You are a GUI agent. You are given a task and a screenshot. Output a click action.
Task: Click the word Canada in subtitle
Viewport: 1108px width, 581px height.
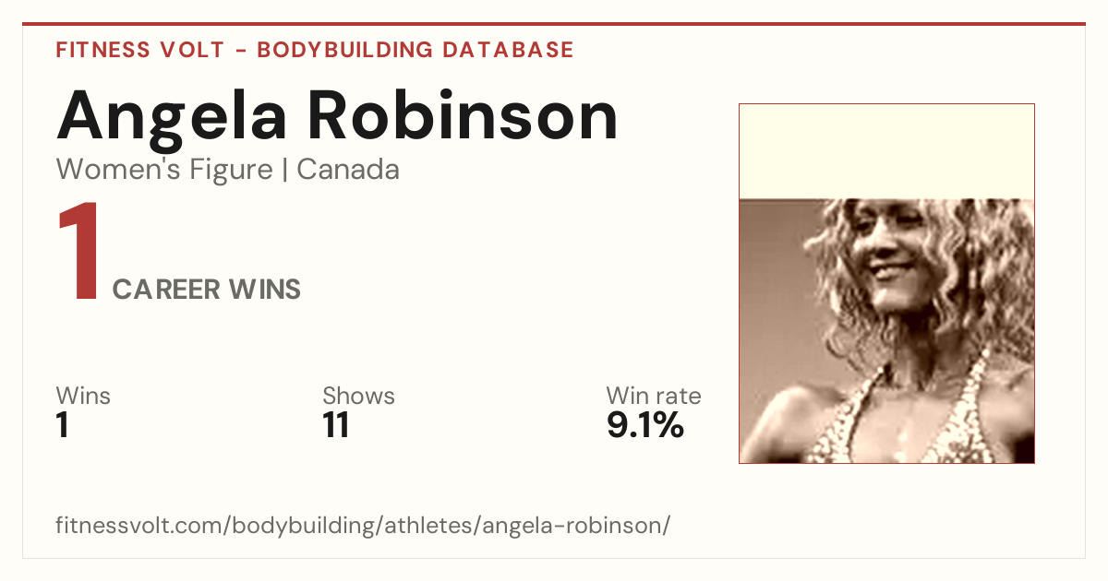tap(348, 170)
